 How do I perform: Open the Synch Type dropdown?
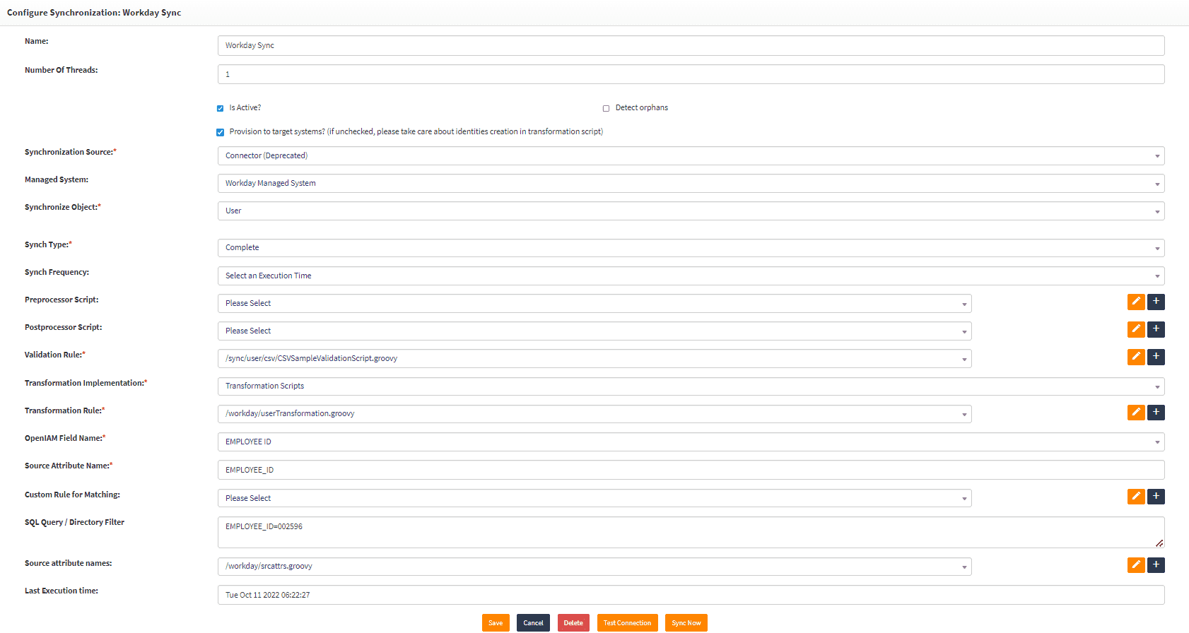(x=691, y=248)
